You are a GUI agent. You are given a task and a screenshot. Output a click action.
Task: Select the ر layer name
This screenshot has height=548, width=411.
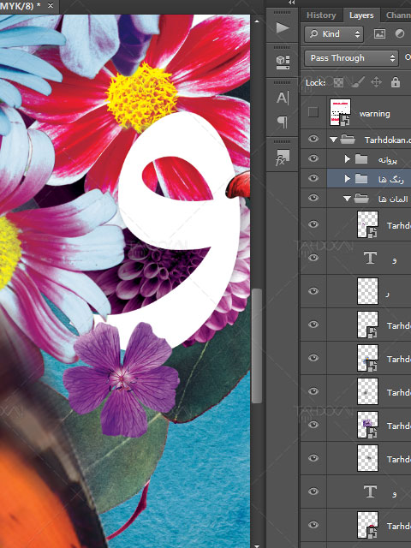click(387, 295)
